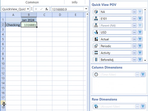Toggle the filter funnel for BeforeAdj

(140, 60)
